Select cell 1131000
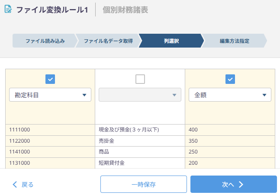This screenshot has width=280, height=195. [x=50, y=163]
